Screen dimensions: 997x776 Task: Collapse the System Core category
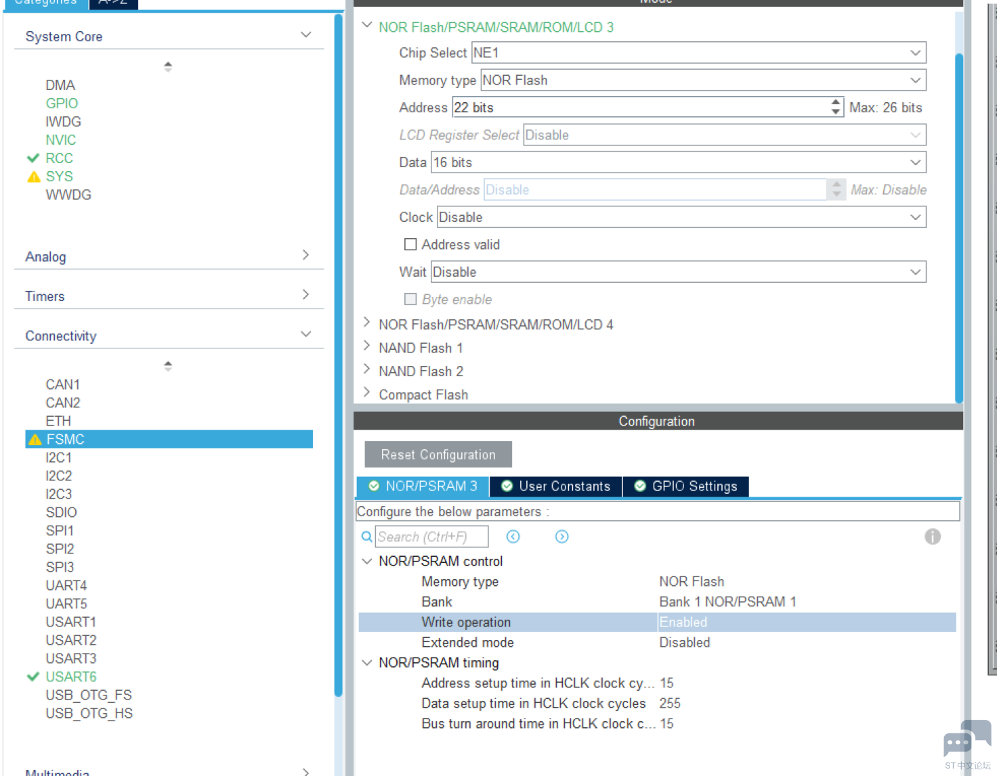click(x=306, y=35)
